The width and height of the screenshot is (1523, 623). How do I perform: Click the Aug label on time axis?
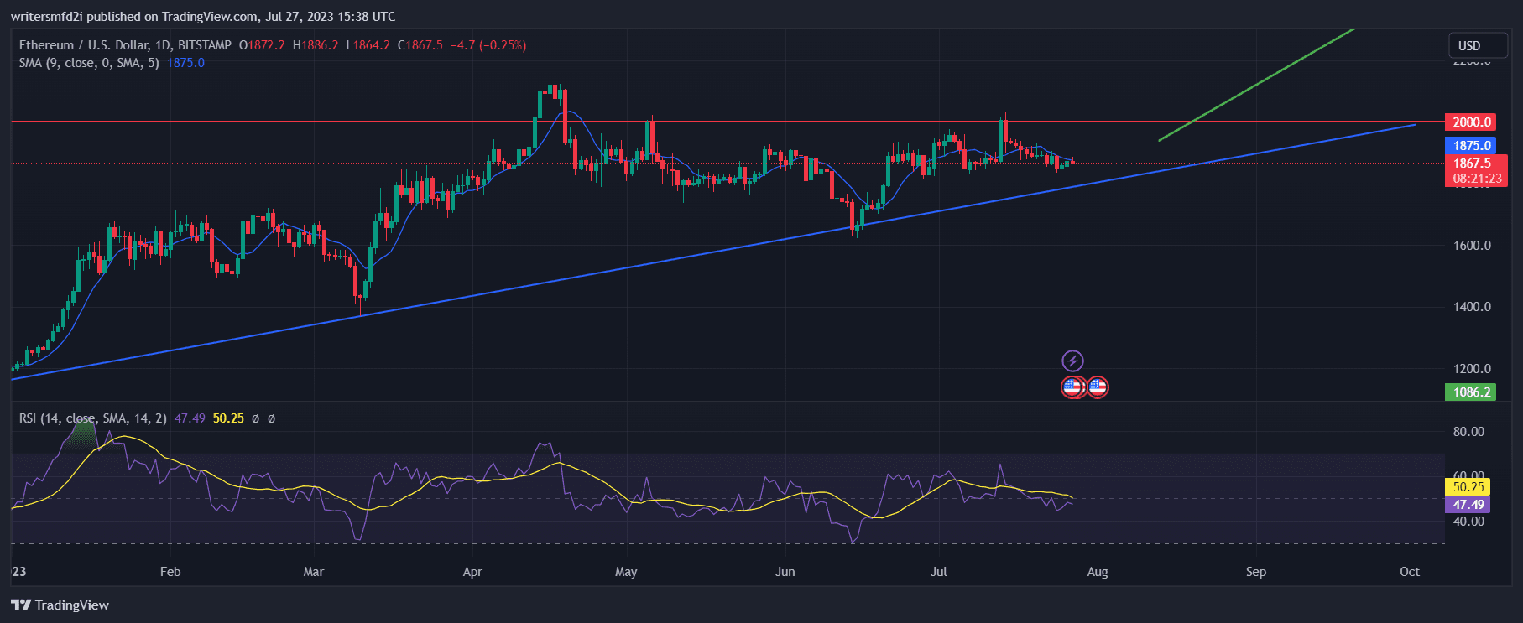1098,572
